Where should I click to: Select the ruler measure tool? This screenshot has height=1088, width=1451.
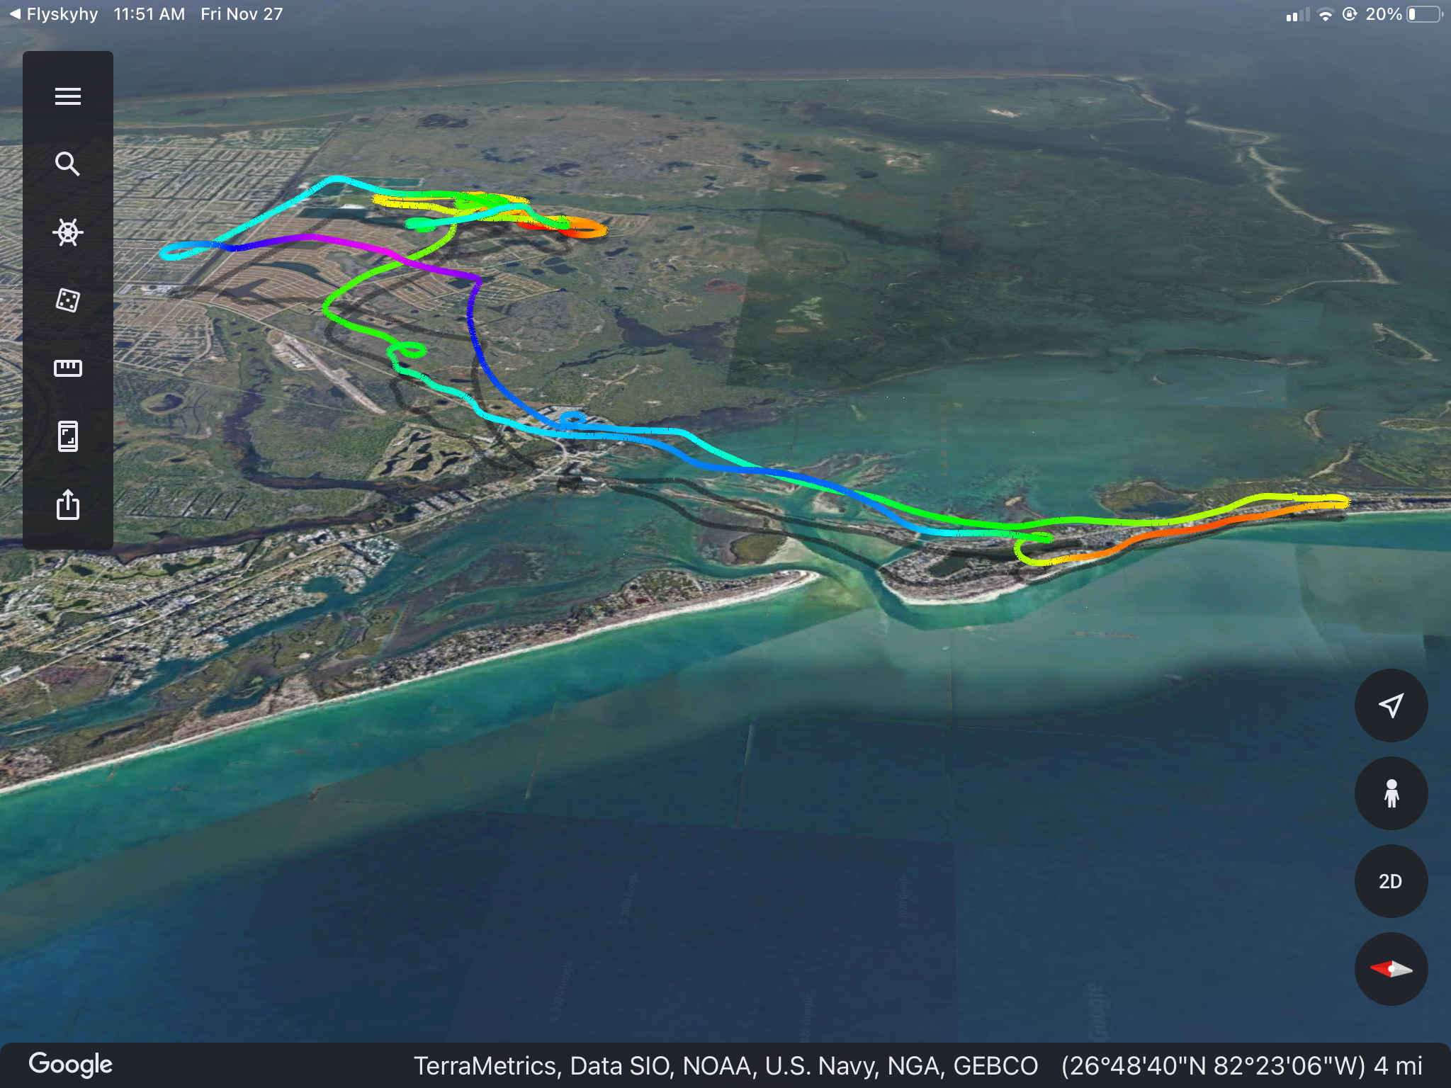[x=68, y=368]
